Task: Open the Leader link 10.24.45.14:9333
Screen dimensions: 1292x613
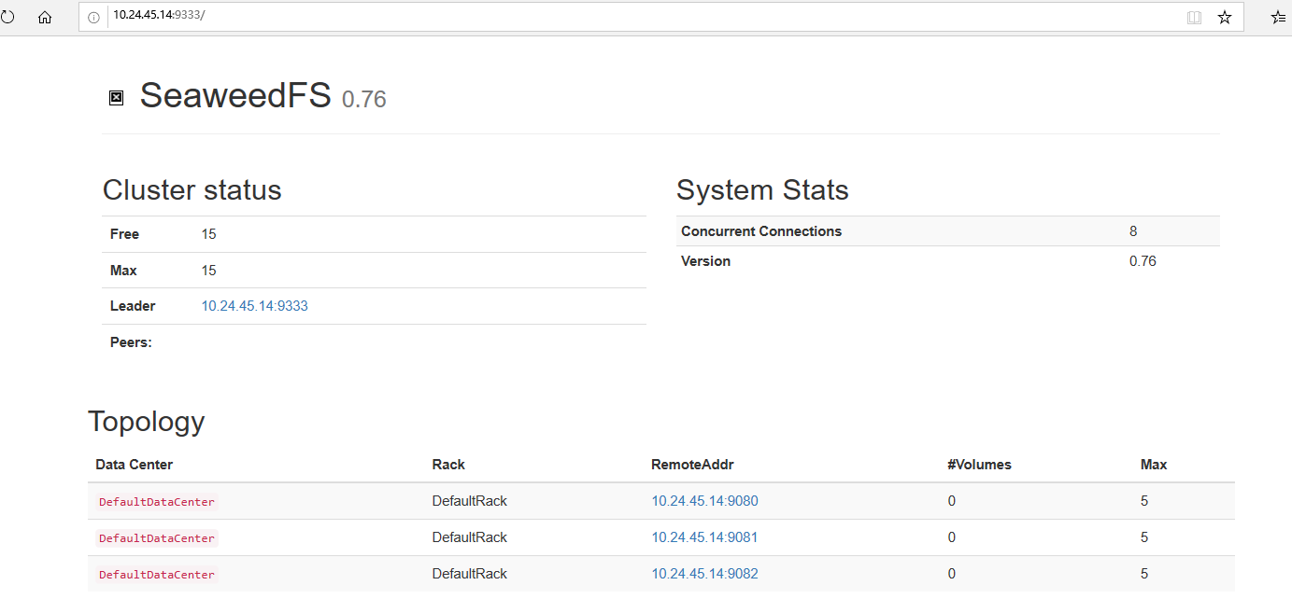Action: coord(254,306)
